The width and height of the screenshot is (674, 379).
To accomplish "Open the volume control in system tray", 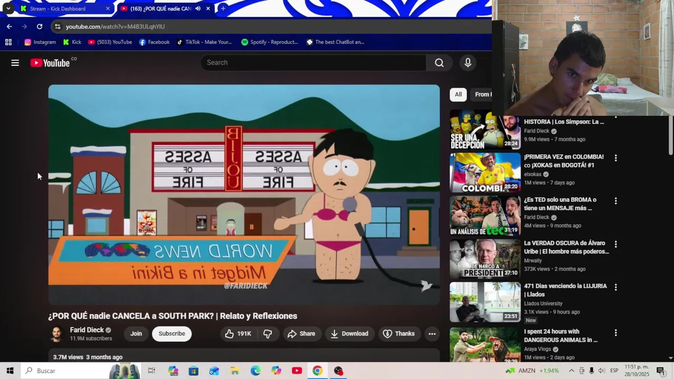I will [601, 371].
